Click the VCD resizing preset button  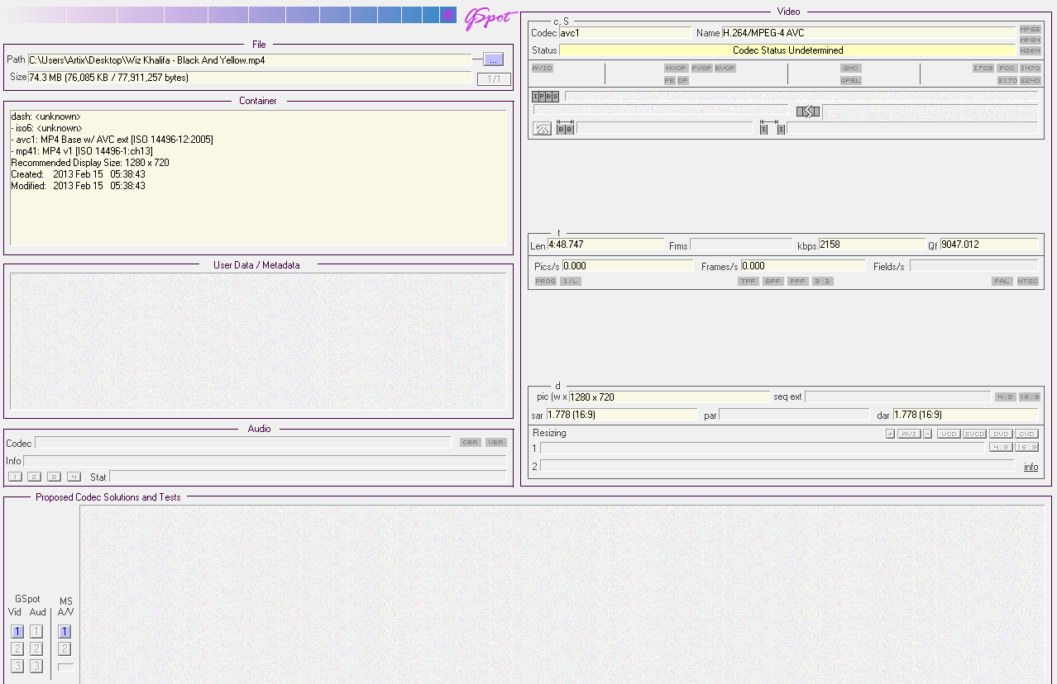click(949, 434)
